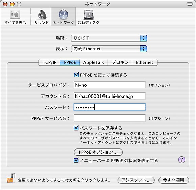Open the 場所 dropdown showing ひかりT
This screenshot has width=196, height=190.
point(109,38)
